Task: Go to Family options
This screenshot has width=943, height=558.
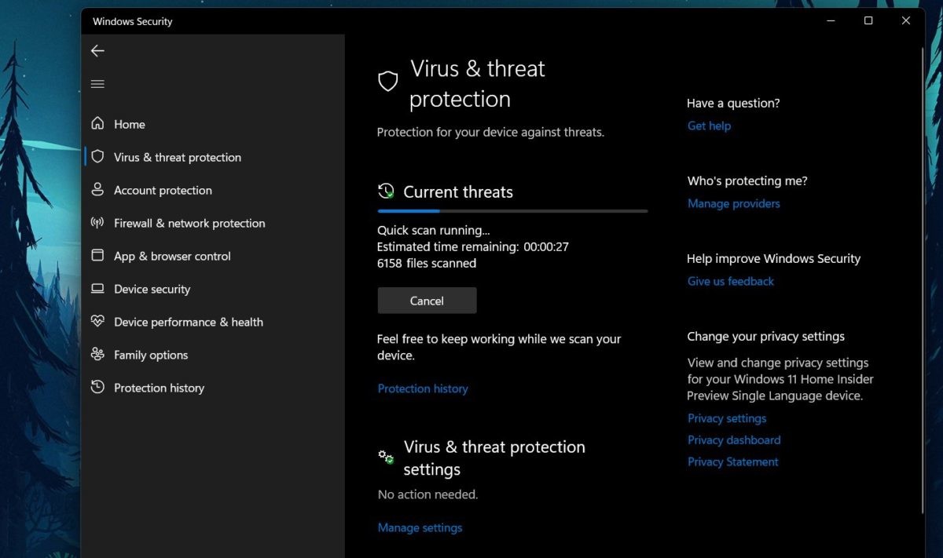Action: [214, 355]
